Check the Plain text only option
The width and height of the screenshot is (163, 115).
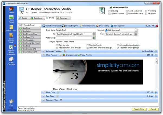(x=57, y=45)
